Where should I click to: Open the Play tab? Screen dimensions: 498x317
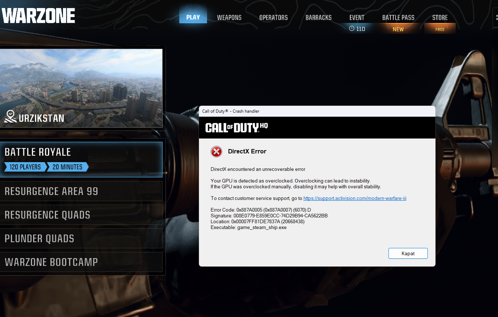193,17
